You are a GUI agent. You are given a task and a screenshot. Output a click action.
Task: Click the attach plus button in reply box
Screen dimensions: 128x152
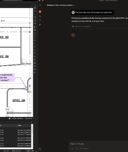point(72,149)
